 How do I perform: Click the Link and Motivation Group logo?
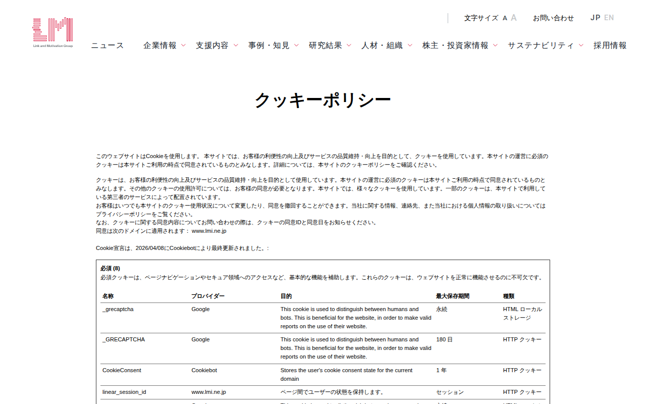[x=53, y=33]
